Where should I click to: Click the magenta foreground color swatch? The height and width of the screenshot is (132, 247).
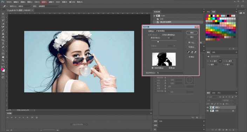[2, 69]
